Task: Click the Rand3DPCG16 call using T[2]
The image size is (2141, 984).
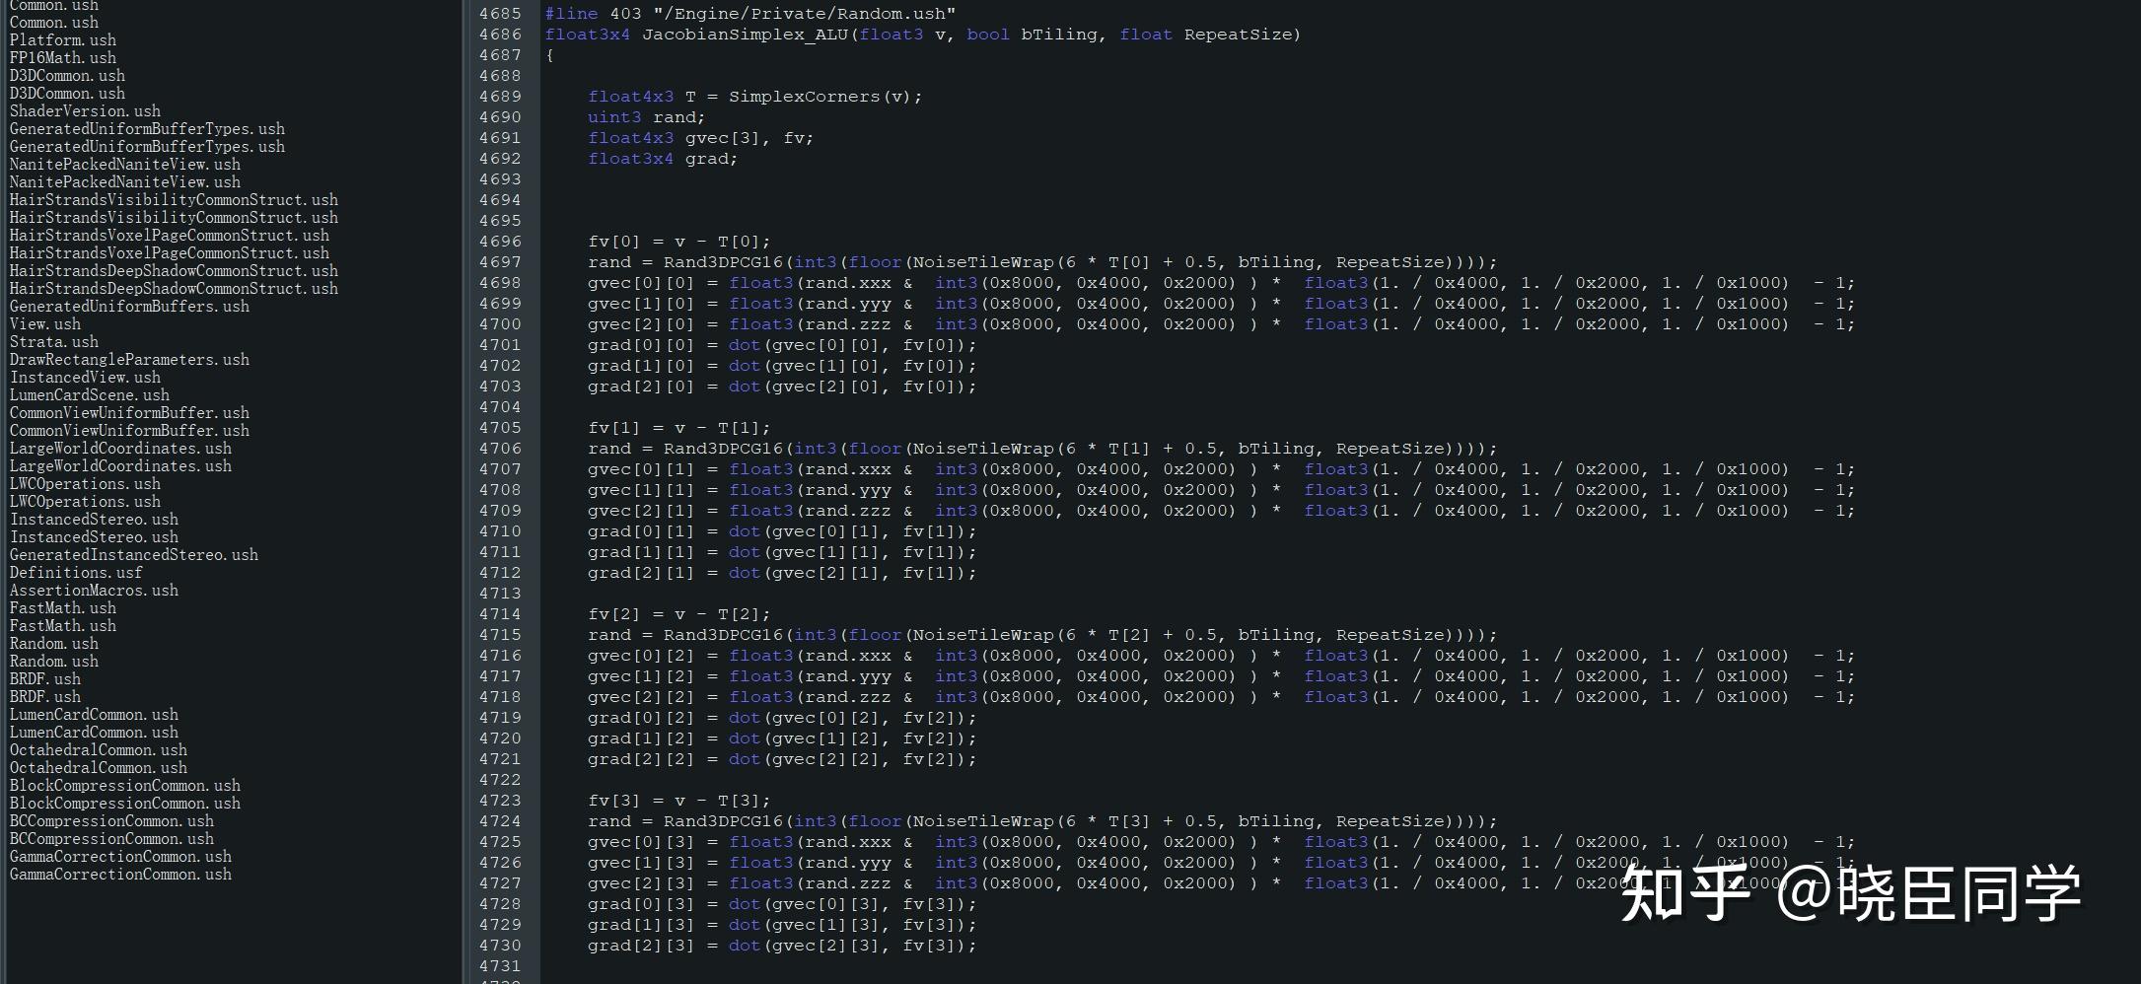Action: point(1043,635)
